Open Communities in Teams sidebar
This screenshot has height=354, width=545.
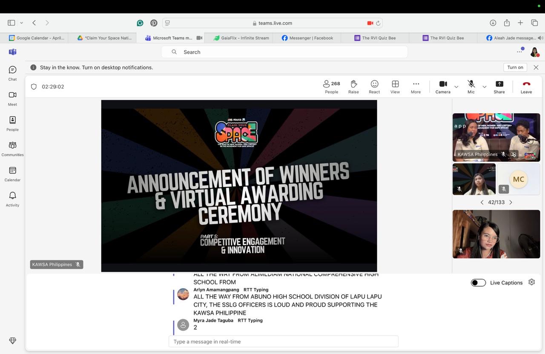[x=12, y=149]
